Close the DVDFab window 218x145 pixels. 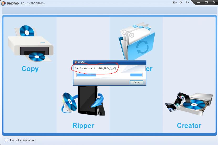point(214,2)
